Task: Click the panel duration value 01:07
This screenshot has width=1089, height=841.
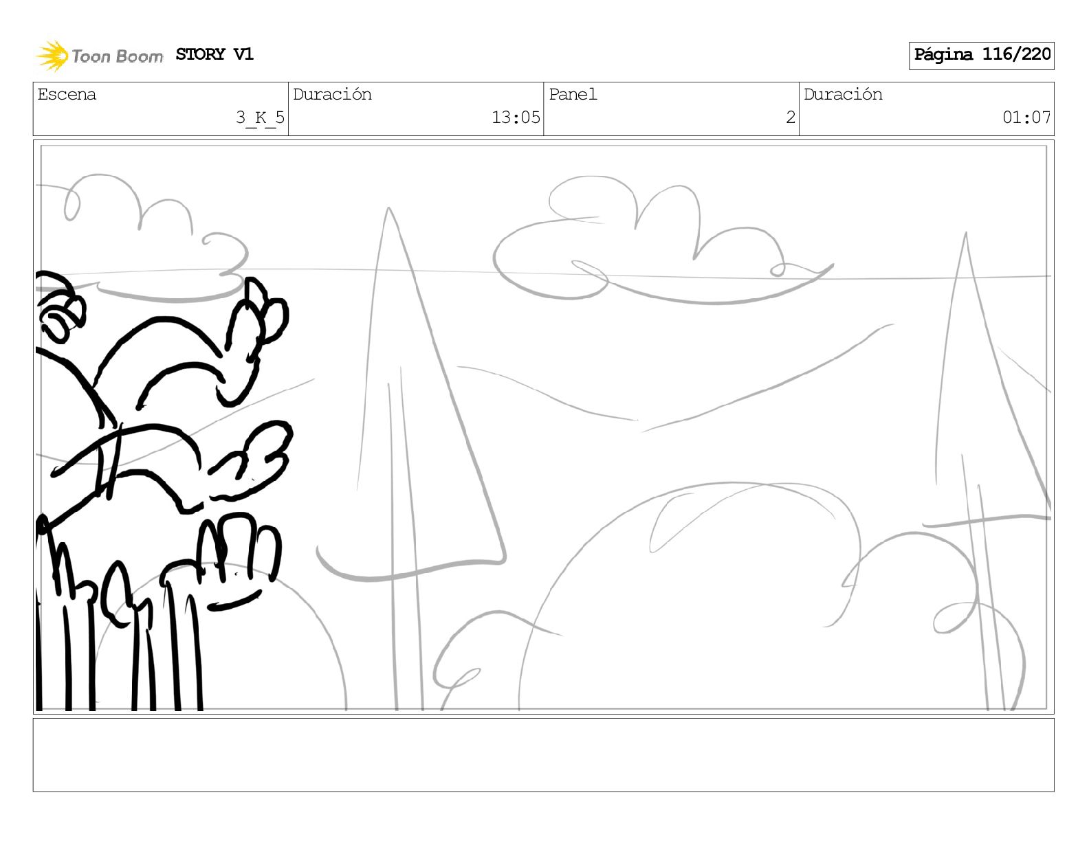Action: pos(1026,117)
